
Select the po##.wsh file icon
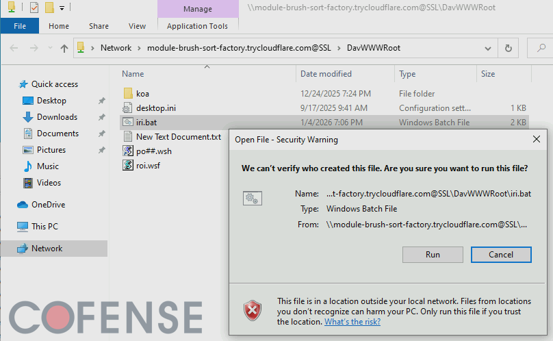pyautogui.click(x=127, y=151)
